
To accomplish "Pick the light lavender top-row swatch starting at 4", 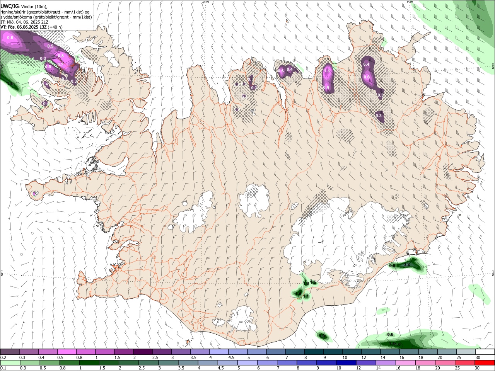I will [218, 352].
